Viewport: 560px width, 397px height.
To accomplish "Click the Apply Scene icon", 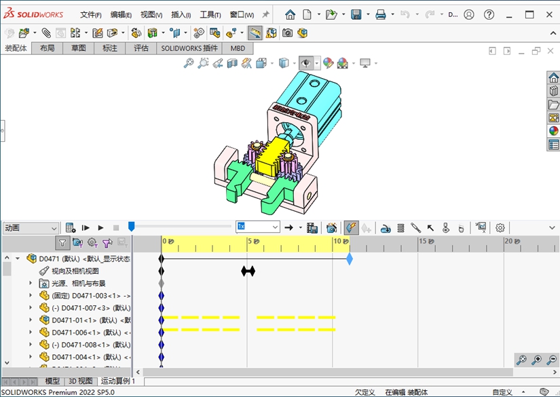I will click(343, 63).
